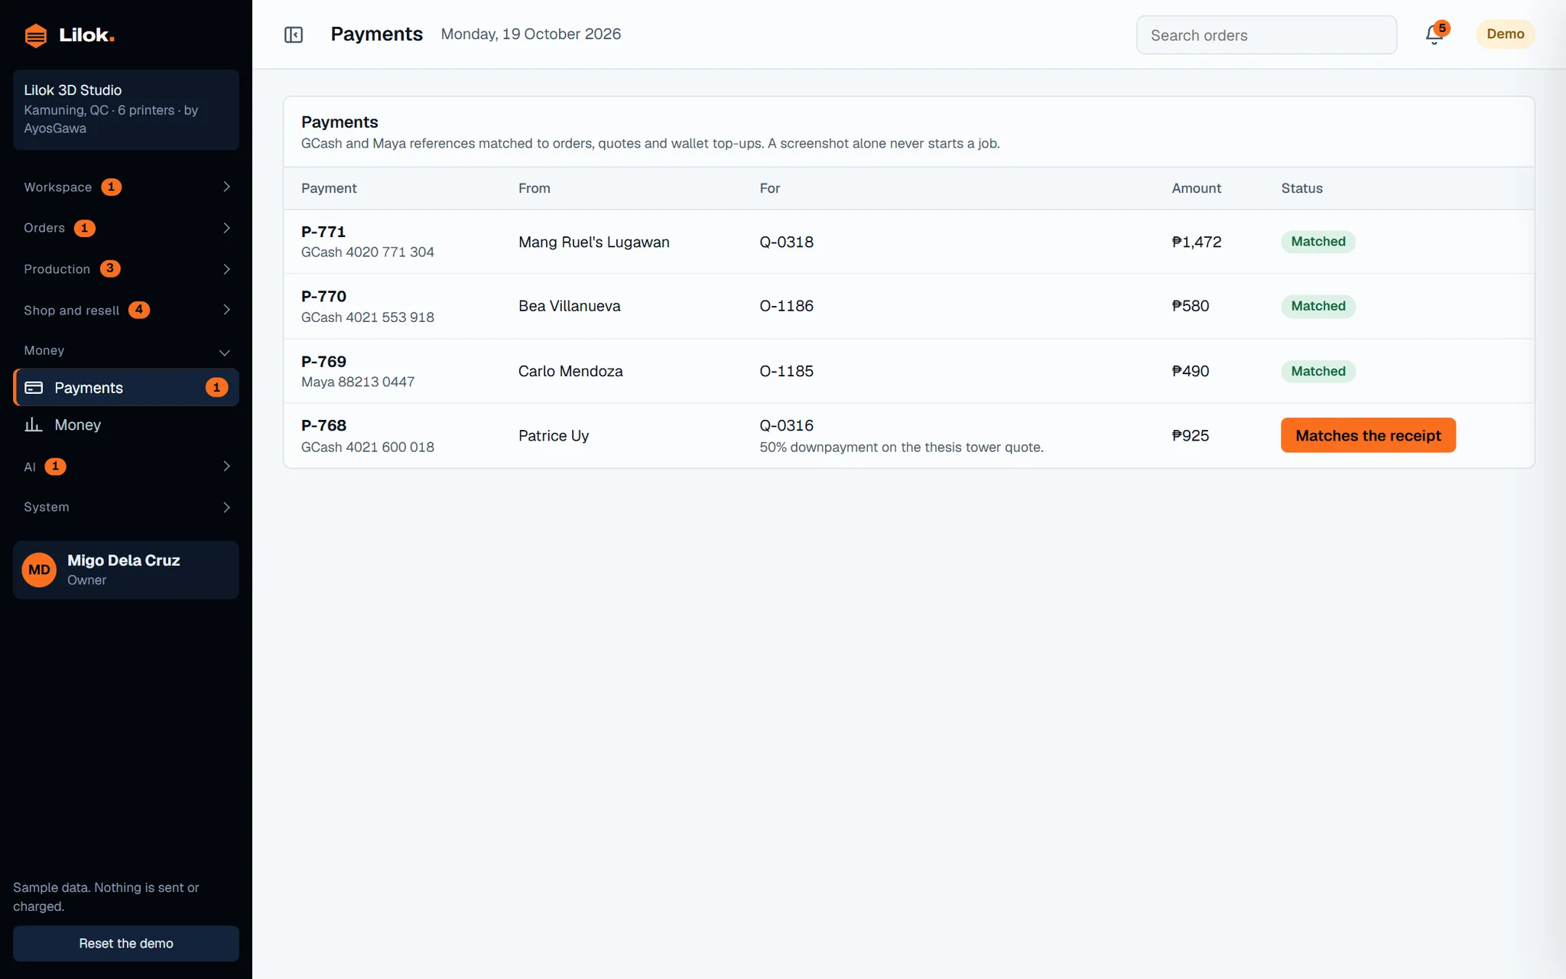1566x979 pixels.
Task: Open the notifications bell
Action: tap(1434, 34)
